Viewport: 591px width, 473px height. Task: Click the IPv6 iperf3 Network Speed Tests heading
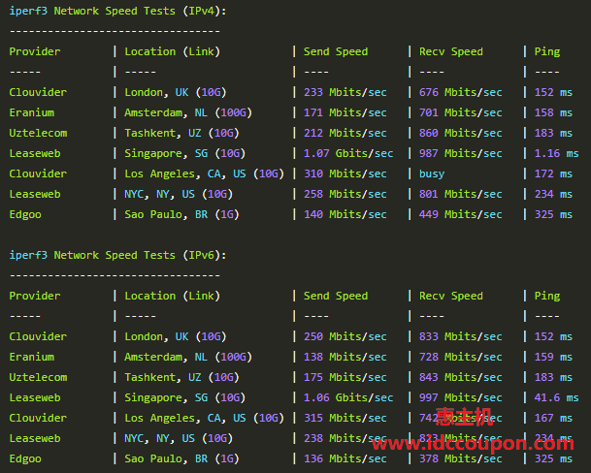tap(117, 255)
